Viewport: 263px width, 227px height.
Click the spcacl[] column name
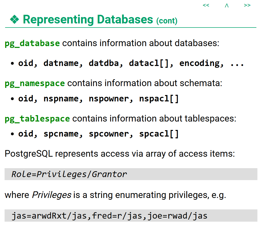159,134
